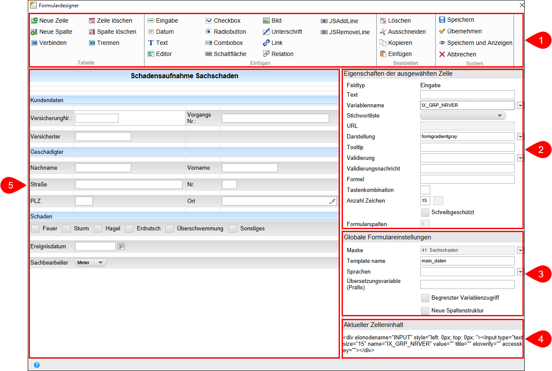Tick the Sturm checkbox
This screenshot has width=552, height=371.
click(x=66, y=229)
